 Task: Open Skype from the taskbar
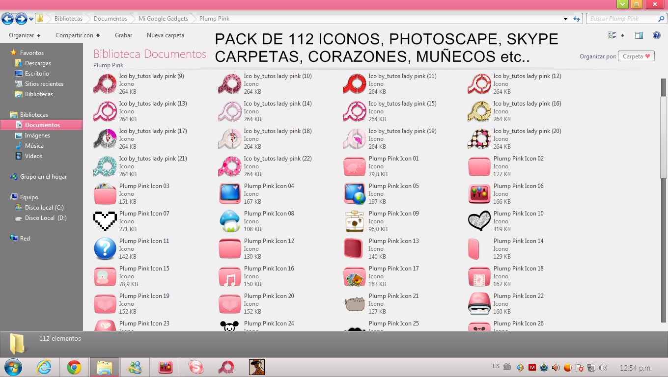coord(195,367)
